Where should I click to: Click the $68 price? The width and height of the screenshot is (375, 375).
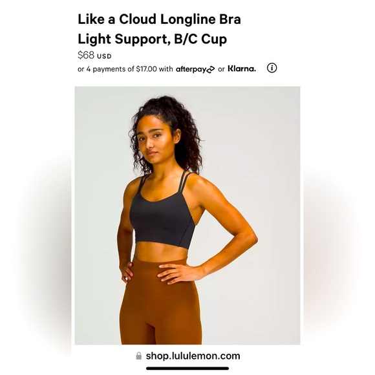click(86, 55)
